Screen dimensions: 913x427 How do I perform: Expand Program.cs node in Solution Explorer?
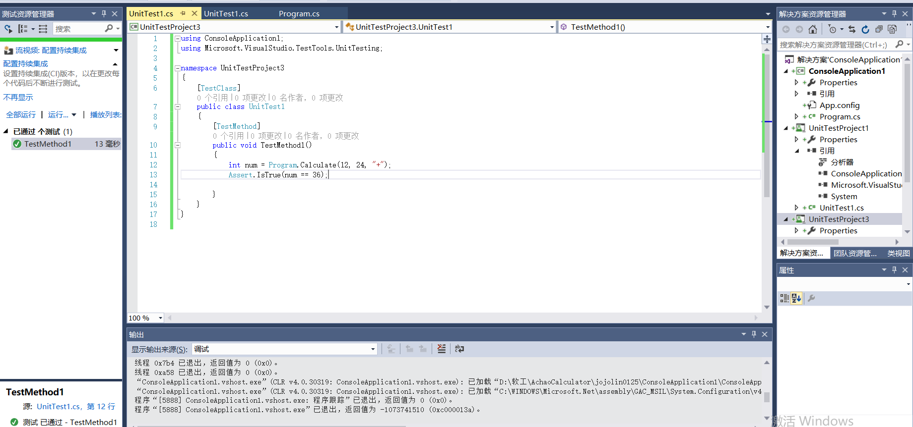pos(796,116)
